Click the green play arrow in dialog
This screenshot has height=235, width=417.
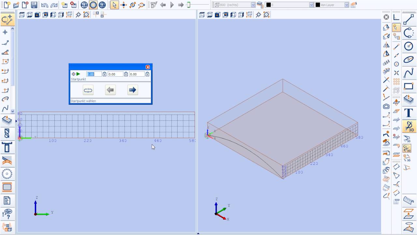pos(78,74)
